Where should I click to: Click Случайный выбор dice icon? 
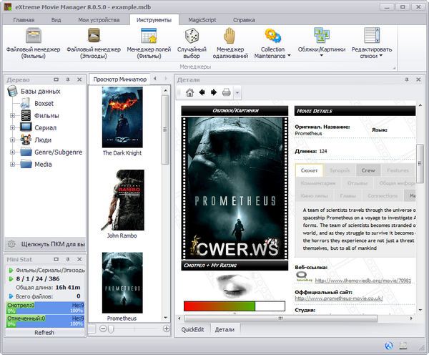pos(192,43)
